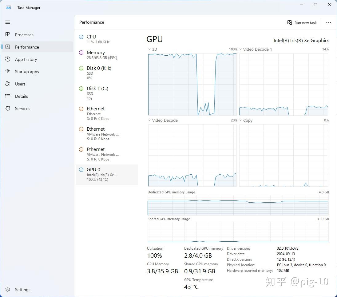Open the more options menu

(x=329, y=22)
